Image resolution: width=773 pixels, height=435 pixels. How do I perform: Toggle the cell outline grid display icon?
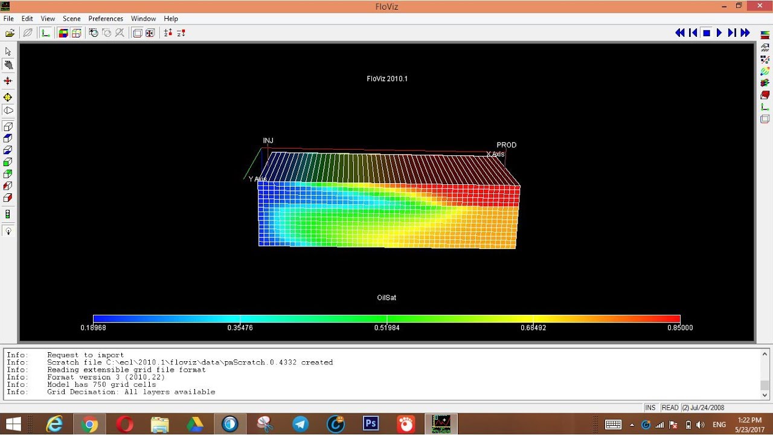click(x=76, y=33)
